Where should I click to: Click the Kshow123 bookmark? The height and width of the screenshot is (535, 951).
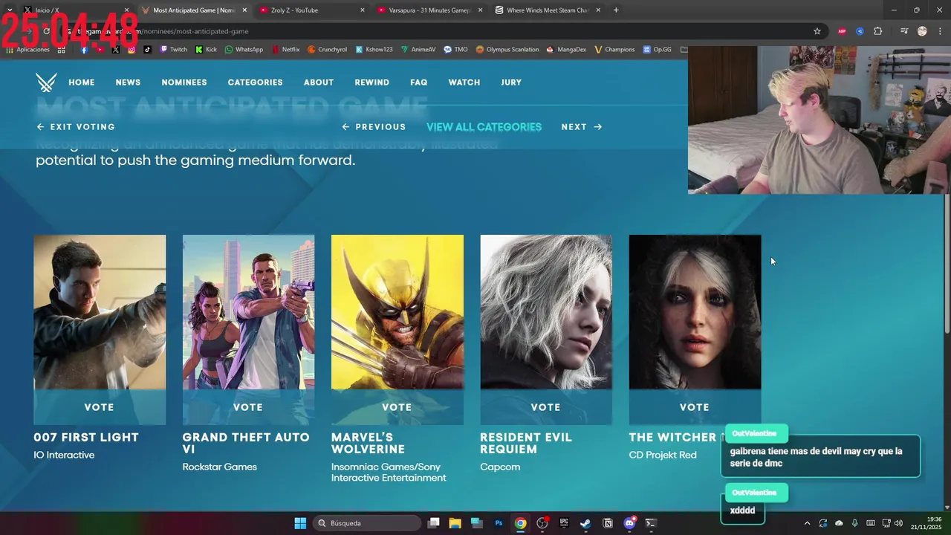[x=374, y=50]
